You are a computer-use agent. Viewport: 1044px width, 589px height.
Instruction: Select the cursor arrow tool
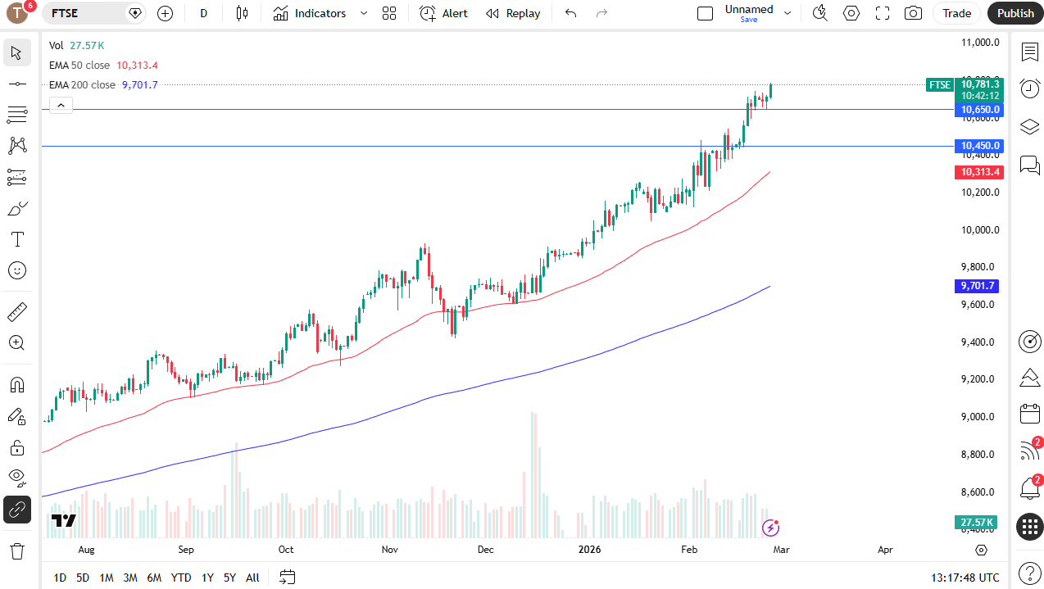click(16, 53)
